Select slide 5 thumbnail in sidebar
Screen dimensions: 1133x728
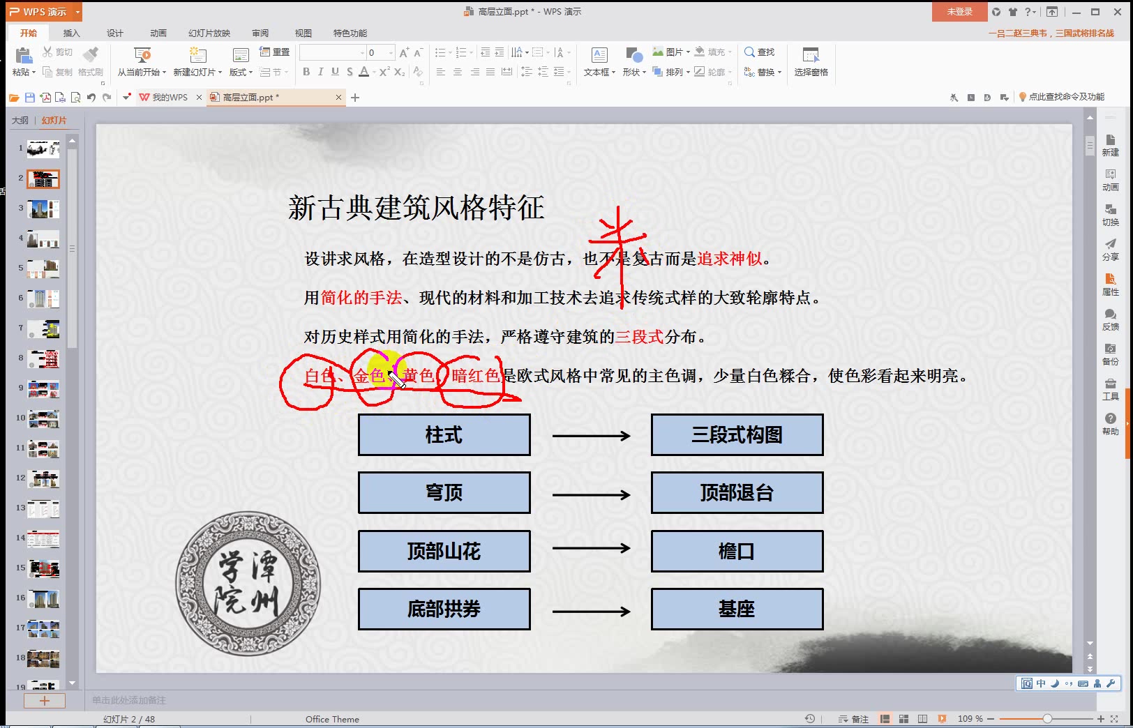click(x=42, y=268)
